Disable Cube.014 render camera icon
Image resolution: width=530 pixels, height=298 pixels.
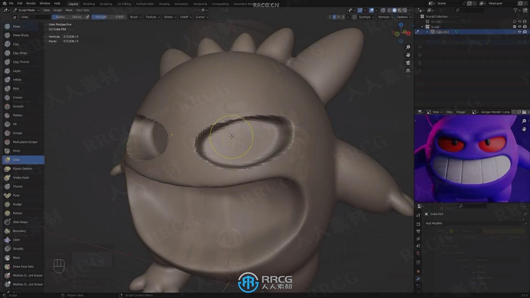525,32
